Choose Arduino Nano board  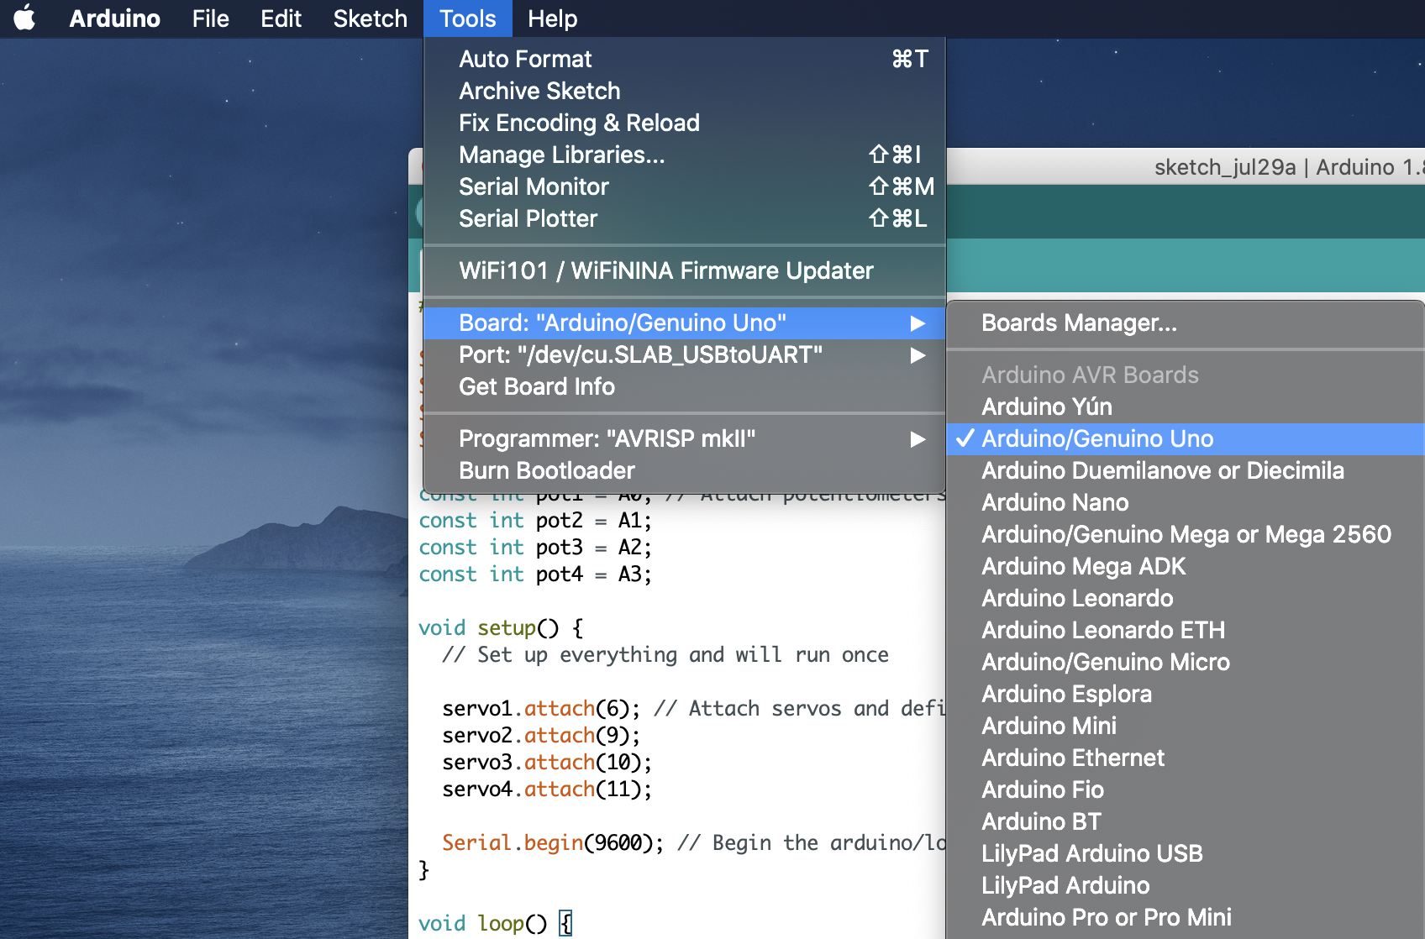coord(1054,502)
